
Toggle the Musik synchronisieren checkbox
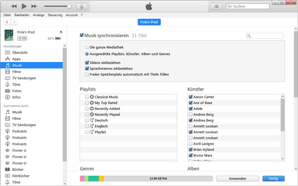pos(82,35)
